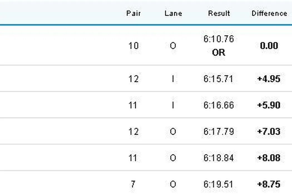Select the +8.75 difference value
Viewport: 292px width, 195px height.
point(269,184)
